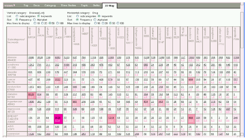
Task: Sort vertical category by Frequency
Action: pos(17,20)
